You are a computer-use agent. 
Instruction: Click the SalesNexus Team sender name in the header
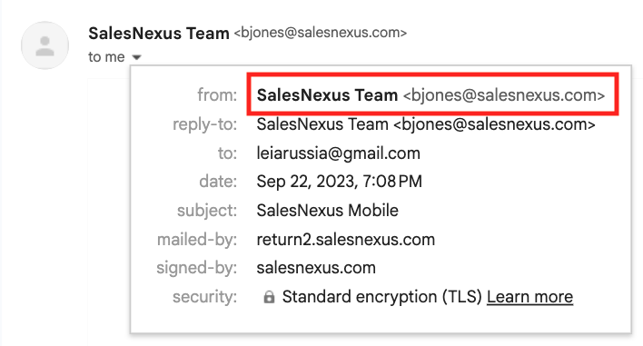[159, 33]
